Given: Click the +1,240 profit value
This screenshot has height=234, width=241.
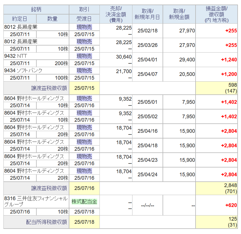Looking at the screenshot, I should pyautogui.click(x=229, y=60).
